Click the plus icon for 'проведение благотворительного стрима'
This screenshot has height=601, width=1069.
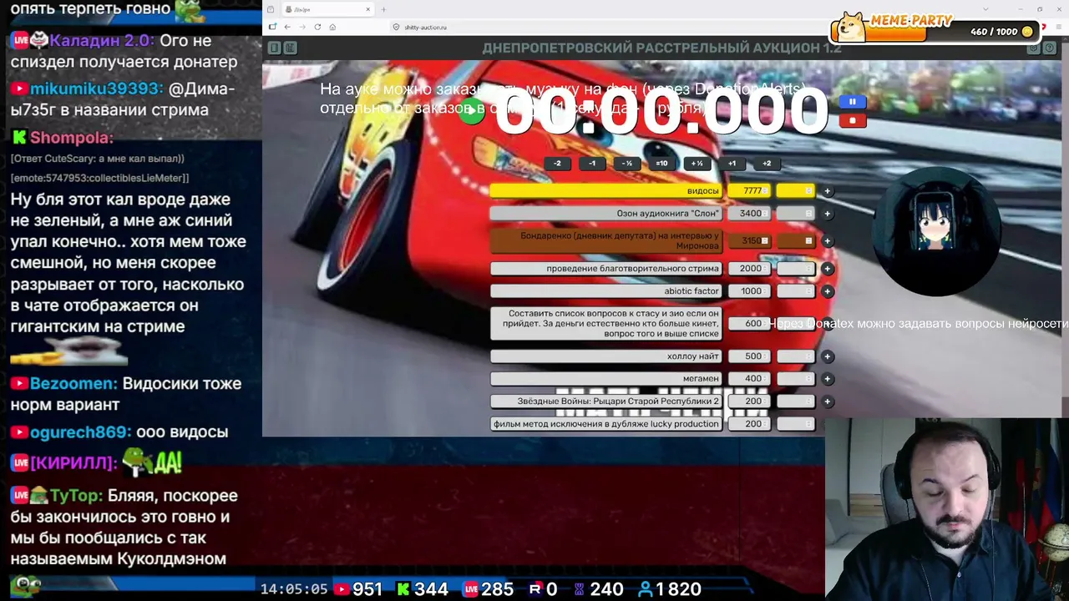point(827,269)
